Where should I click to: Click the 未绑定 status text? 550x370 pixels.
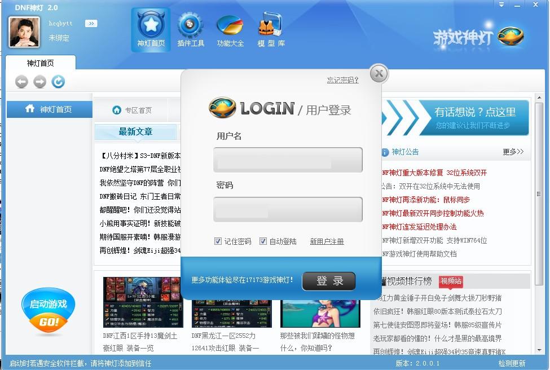(59, 38)
